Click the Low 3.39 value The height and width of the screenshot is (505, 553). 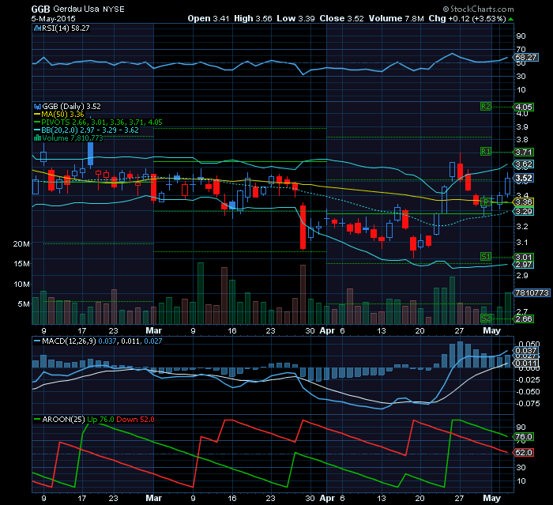click(295, 18)
